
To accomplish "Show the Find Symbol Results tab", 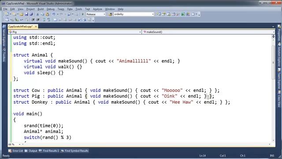I will (x=74, y=151).
